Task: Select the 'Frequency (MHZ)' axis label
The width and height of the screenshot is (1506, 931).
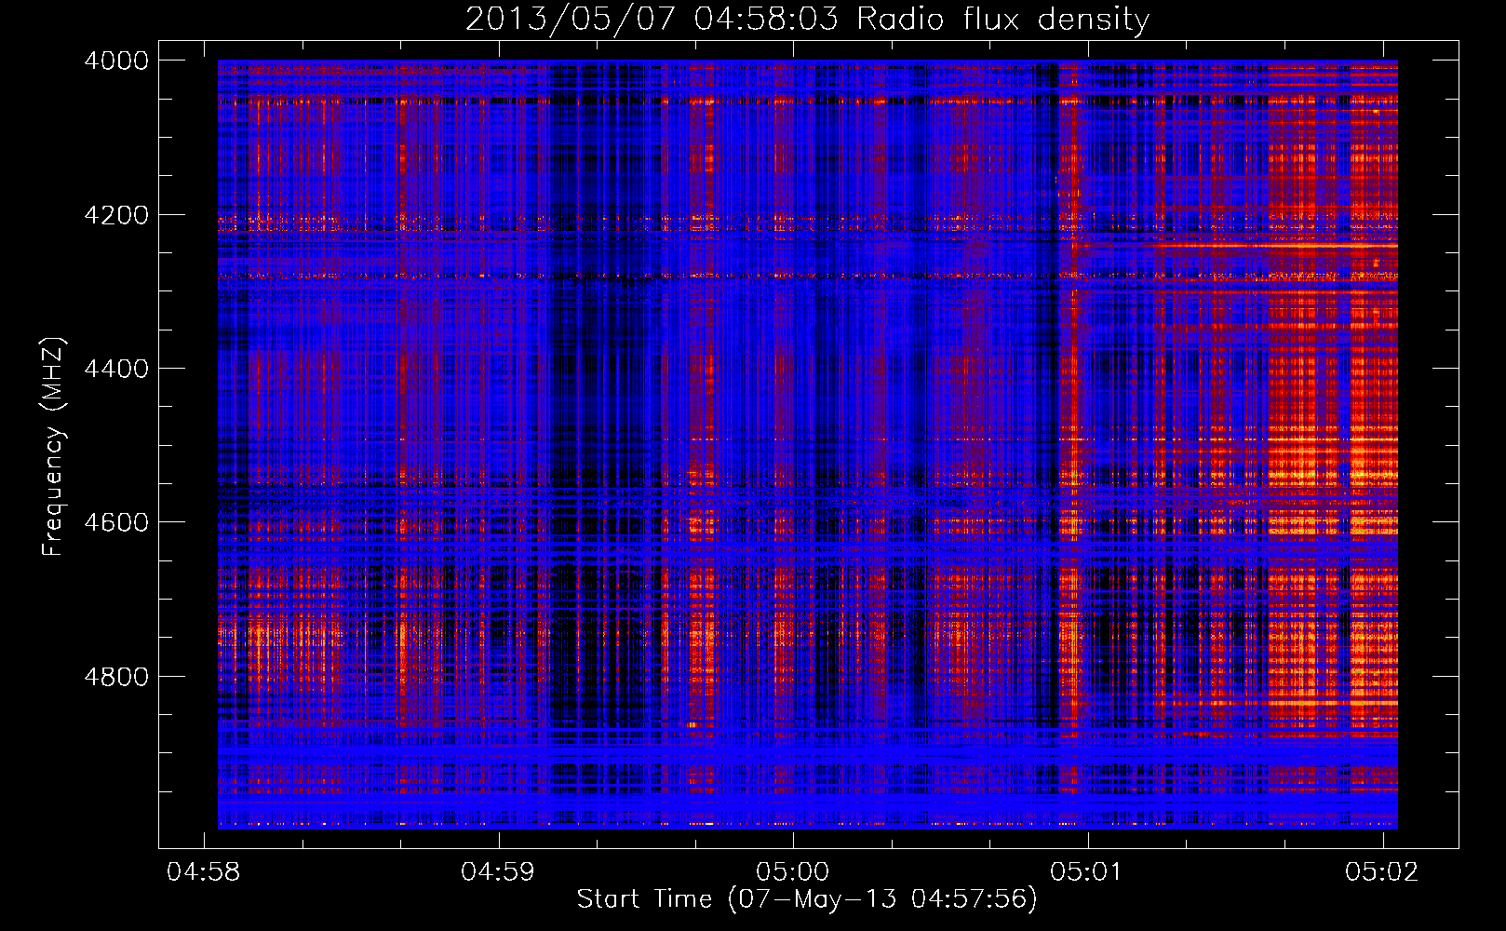Action: (53, 447)
